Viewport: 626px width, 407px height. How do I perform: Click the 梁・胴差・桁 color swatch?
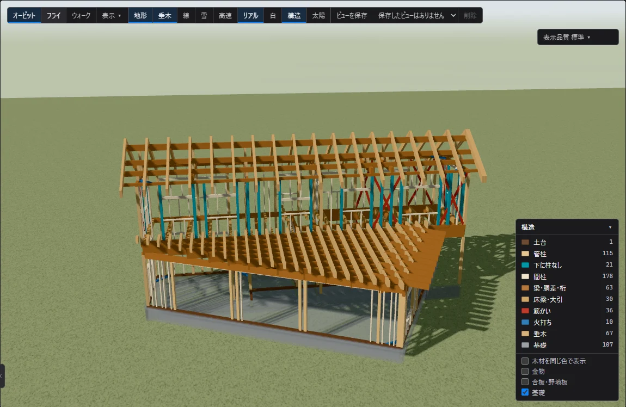[x=525, y=288]
